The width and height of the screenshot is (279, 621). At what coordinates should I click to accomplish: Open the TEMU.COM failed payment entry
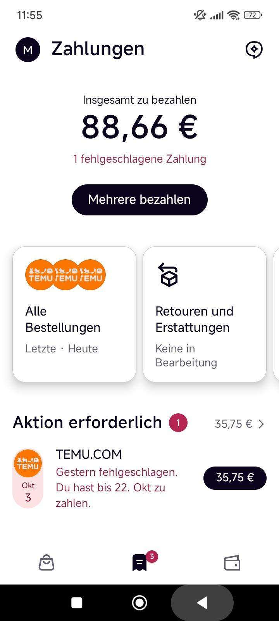[x=116, y=479]
